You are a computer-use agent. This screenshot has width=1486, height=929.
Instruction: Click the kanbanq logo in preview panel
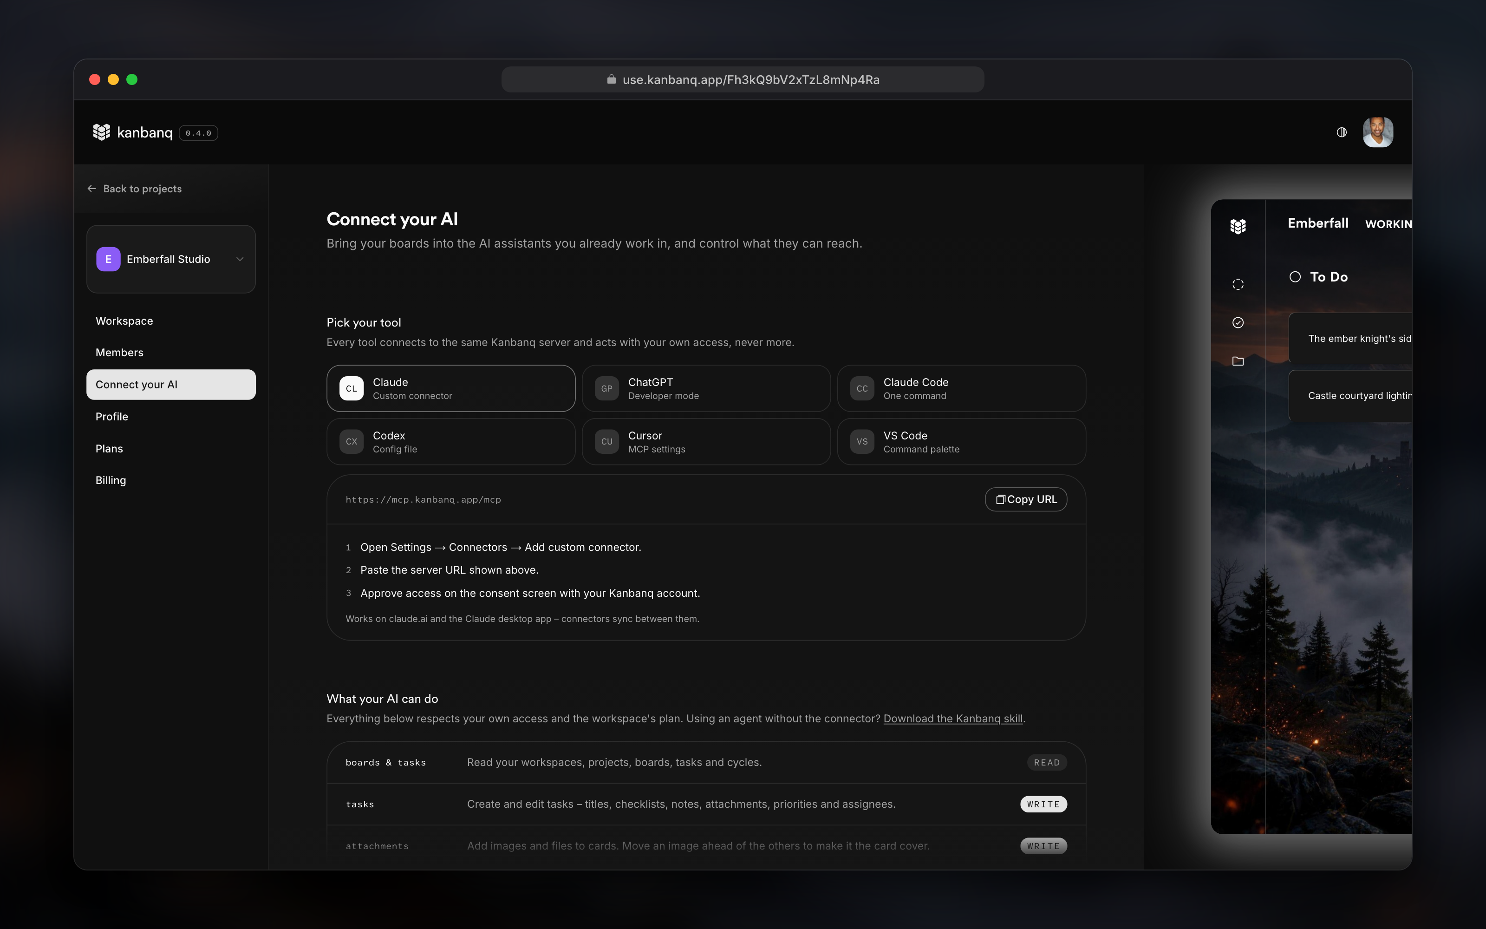(x=1238, y=226)
